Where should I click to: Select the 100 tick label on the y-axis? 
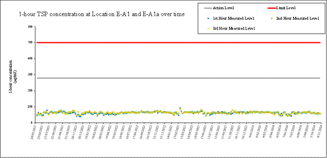coord(31,107)
